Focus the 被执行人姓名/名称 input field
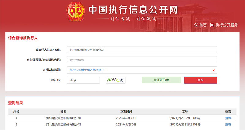Viewport: 245px width, 130px height. pyautogui.click(x=142, y=50)
